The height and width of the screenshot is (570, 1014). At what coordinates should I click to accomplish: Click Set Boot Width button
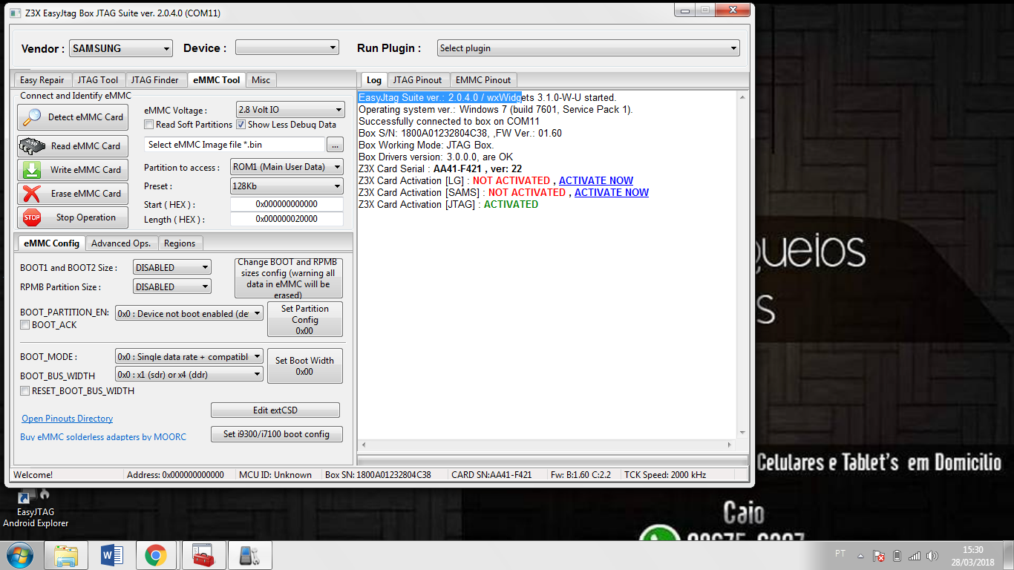[305, 366]
